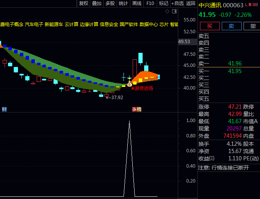
Task: Open 叠加 overlay option
Action: coord(97,3)
